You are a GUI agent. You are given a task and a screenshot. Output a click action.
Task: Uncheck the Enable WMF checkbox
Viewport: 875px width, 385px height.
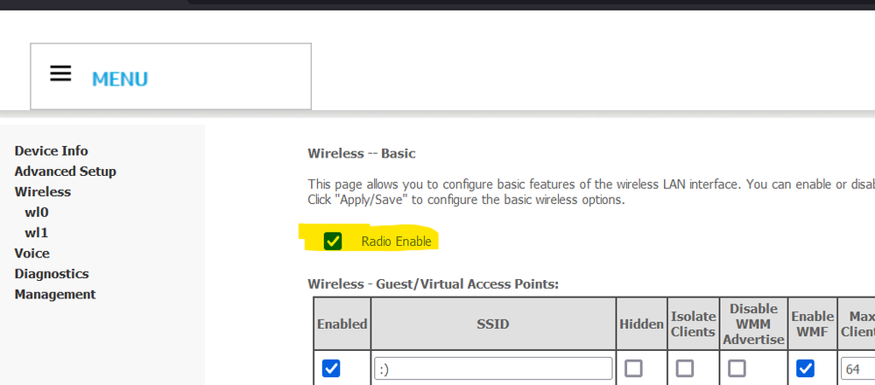pos(805,368)
